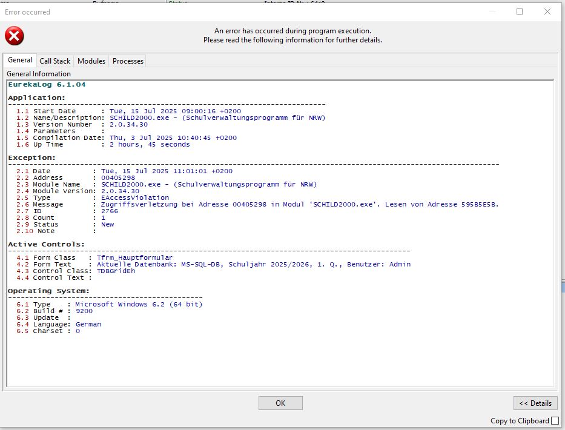Click the TDBGridEh control class value
Image resolution: width=565 pixels, height=430 pixels.
tap(116, 271)
